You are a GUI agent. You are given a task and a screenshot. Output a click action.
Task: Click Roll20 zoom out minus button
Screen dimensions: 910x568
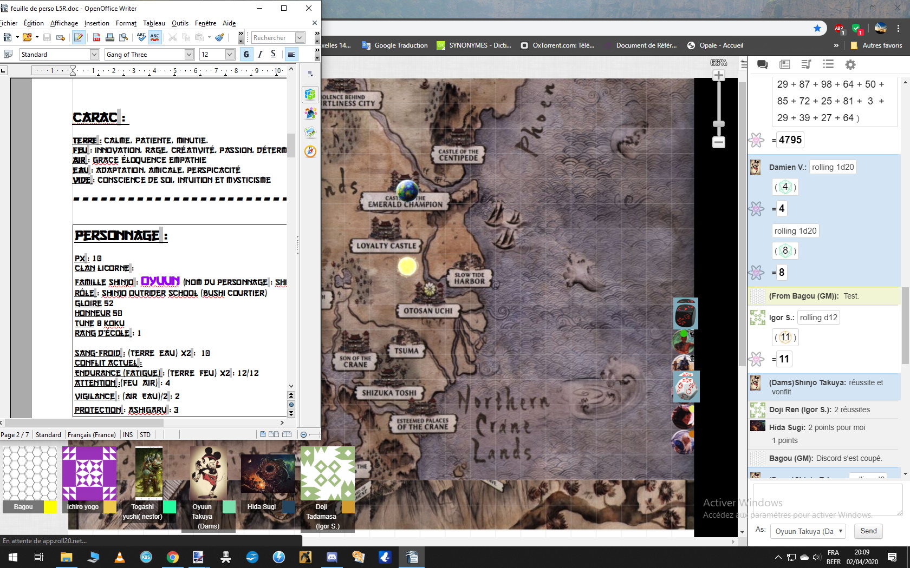click(x=719, y=142)
